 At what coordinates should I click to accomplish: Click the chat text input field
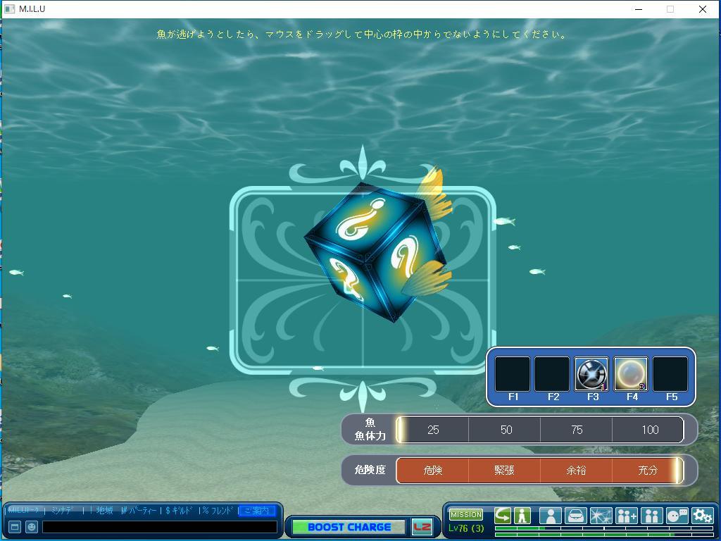(159, 526)
